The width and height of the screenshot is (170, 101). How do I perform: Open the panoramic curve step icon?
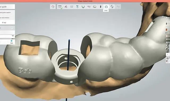point(72,7)
